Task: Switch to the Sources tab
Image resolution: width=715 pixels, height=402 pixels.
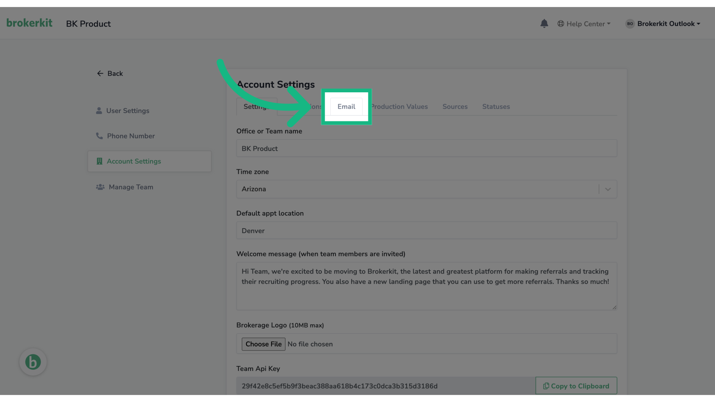Action: (455, 107)
